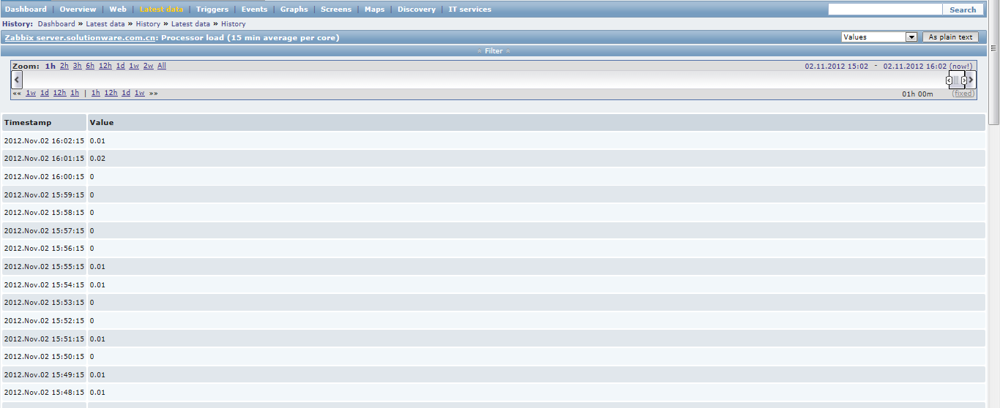Click the (now!) link
This screenshot has width=1000, height=408.
[961, 66]
